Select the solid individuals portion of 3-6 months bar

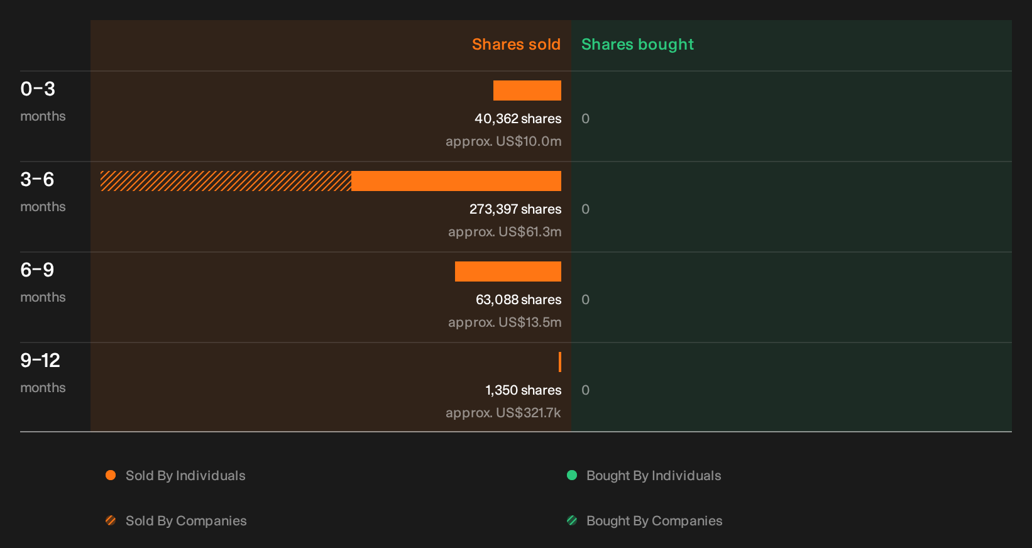pyautogui.click(x=456, y=181)
